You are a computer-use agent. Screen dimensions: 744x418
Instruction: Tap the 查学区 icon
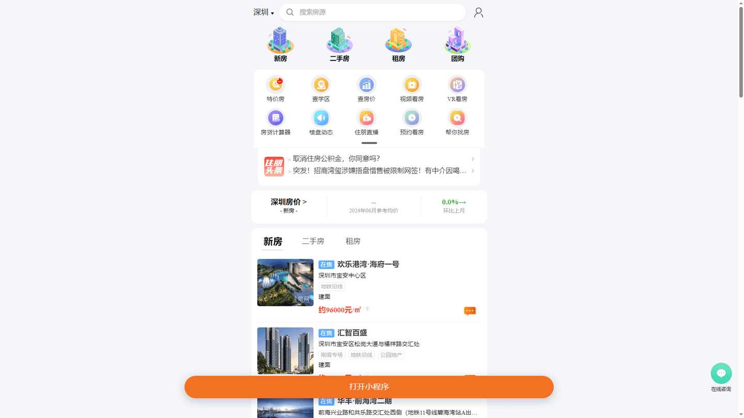321,84
